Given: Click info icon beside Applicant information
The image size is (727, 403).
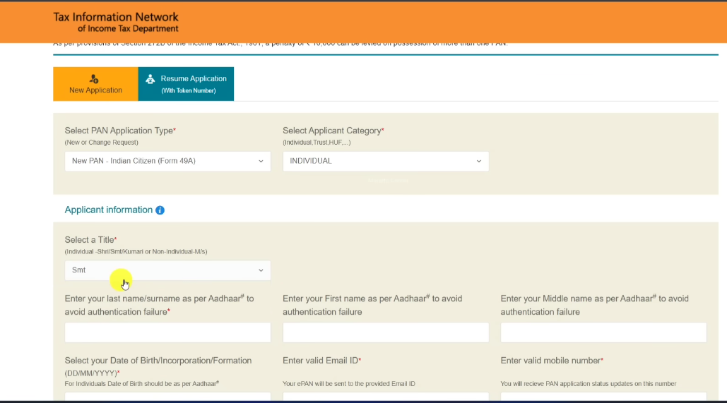Looking at the screenshot, I should (160, 210).
